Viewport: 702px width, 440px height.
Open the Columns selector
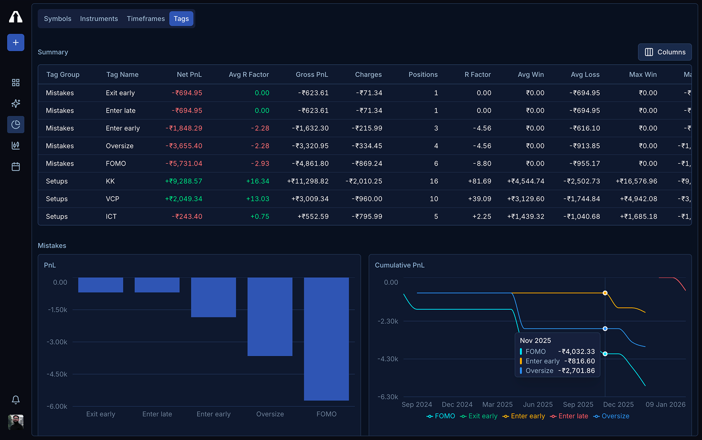665,52
